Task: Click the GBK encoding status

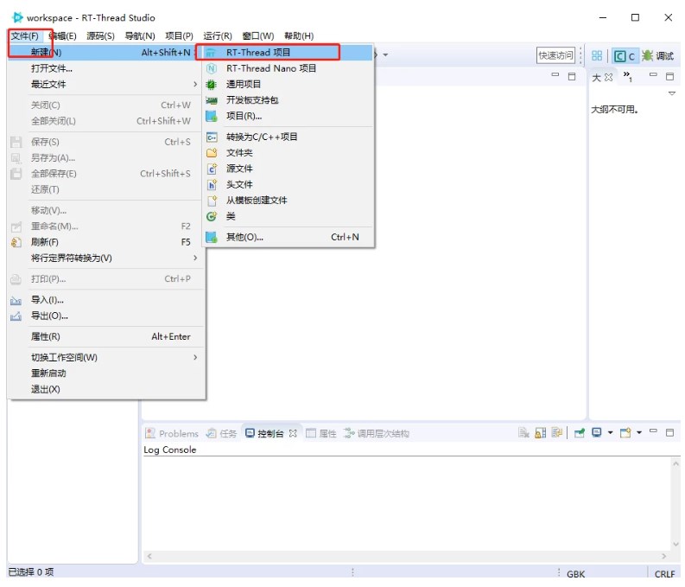Action: (x=576, y=574)
